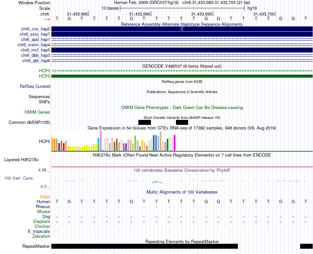Click the 31,433,685 position ruler label
Image resolution: width=313 pixels, height=254 pixels.
[77, 14]
